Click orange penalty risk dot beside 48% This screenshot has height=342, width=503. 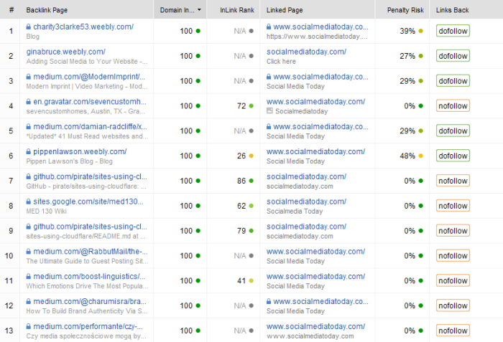pyautogui.click(x=421, y=156)
